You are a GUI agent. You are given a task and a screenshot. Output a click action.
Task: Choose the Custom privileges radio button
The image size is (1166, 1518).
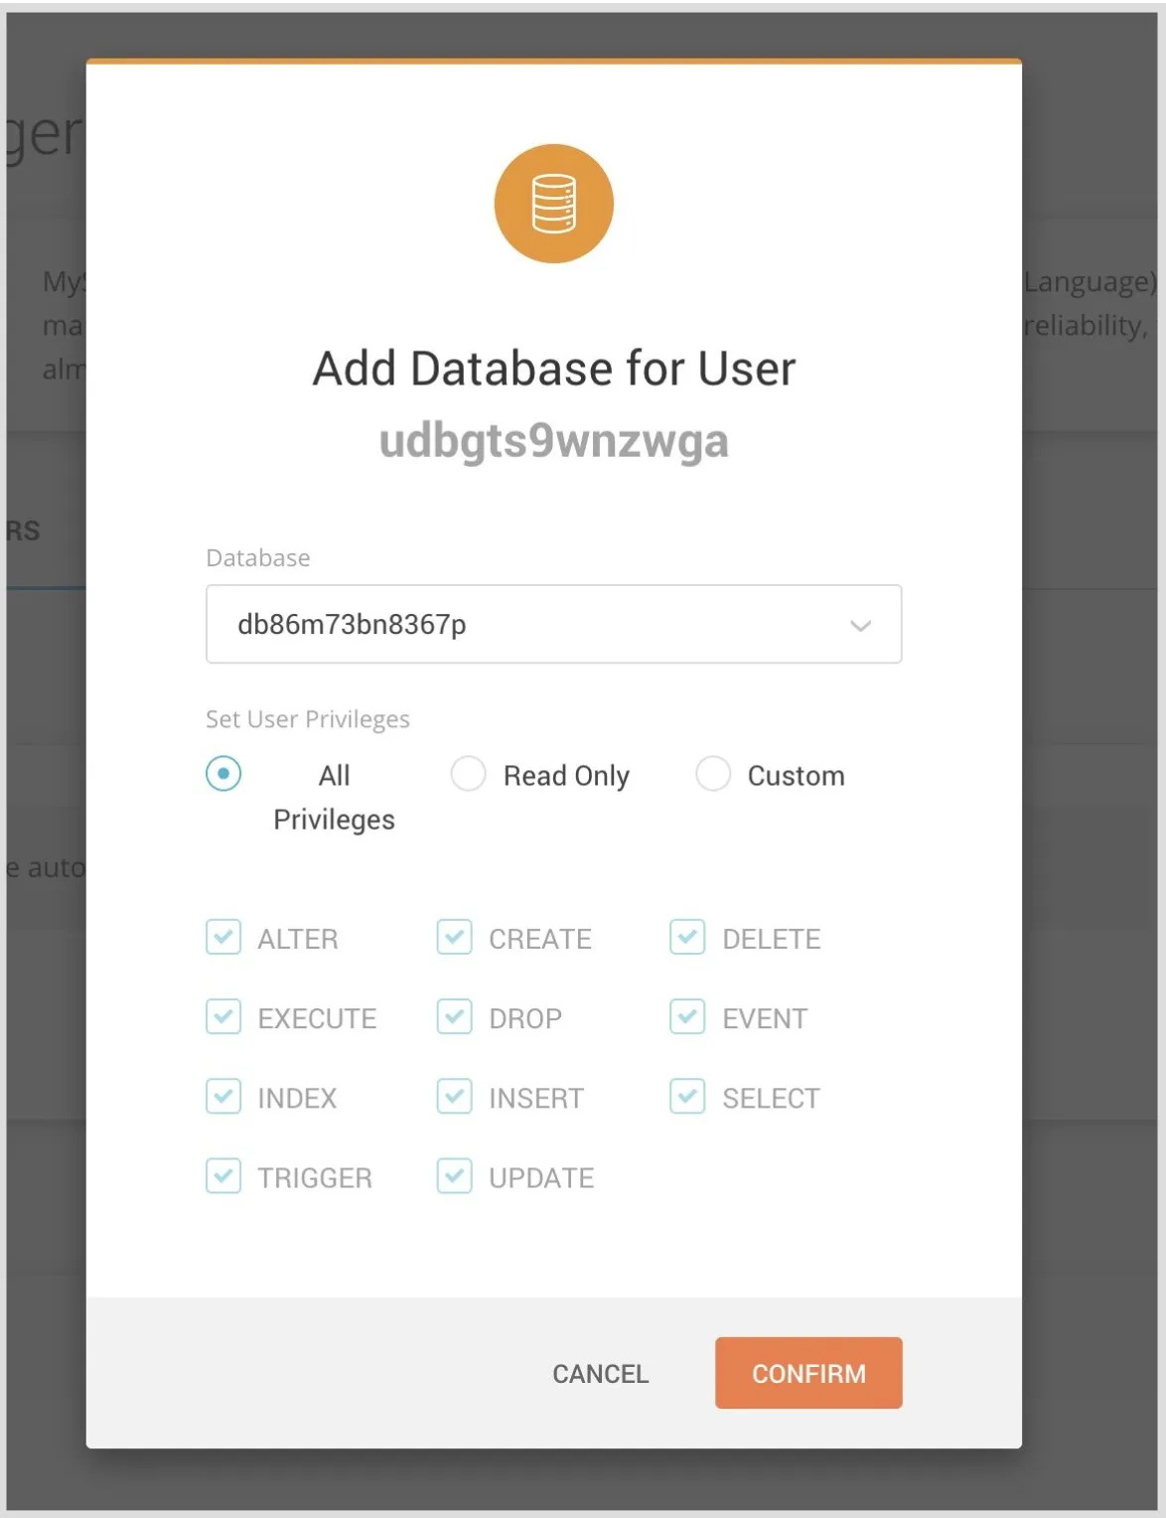point(713,774)
